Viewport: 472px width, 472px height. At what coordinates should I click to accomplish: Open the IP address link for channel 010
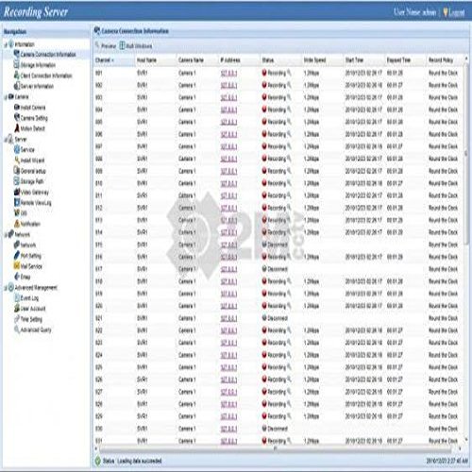tap(228, 183)
